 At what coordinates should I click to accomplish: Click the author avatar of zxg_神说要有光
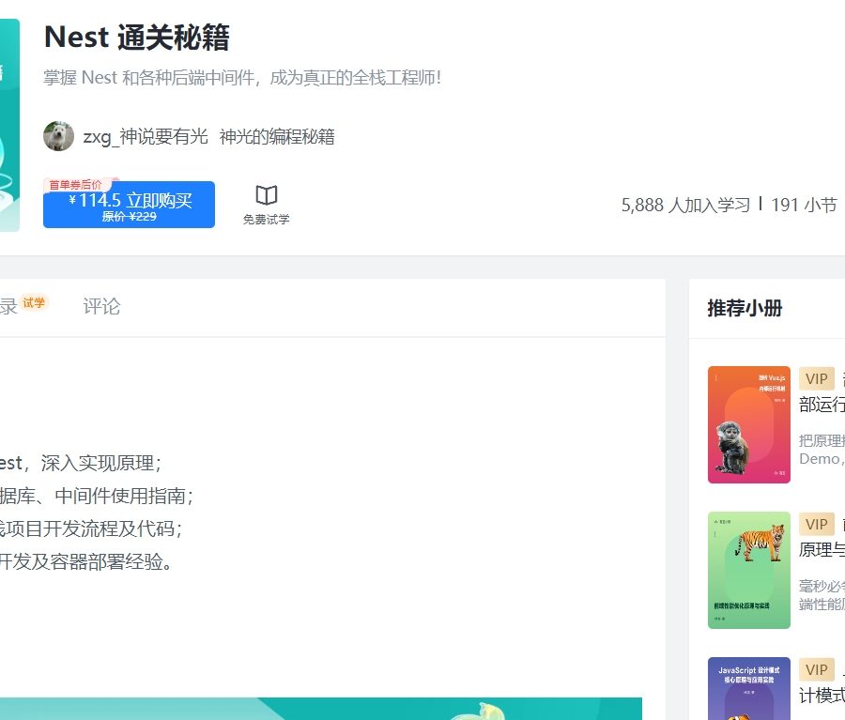point(57,136)
